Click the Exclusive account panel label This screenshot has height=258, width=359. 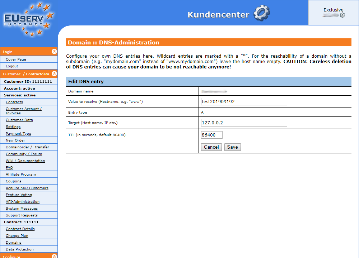(x=334, y=10)
